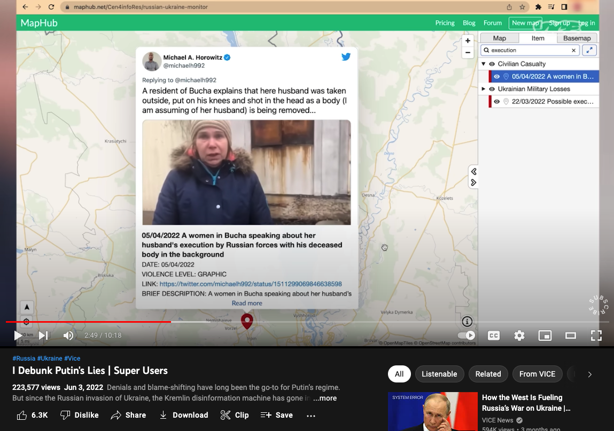Viewport: 614px width, 431px height.
Task: Expand the Ukrainian Military Losses group
Action: (484, 89)
